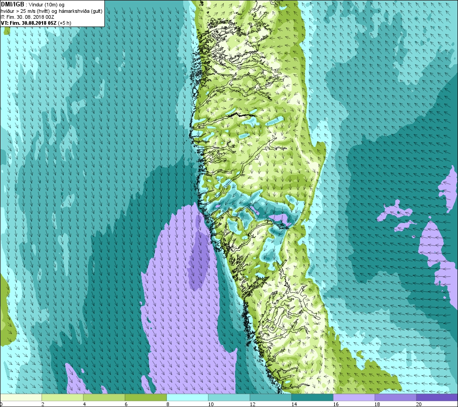The width and height of the screenshot is (458, 407).
Task: Click the 16–18 m/s light purple legend band
Action: 354,397
